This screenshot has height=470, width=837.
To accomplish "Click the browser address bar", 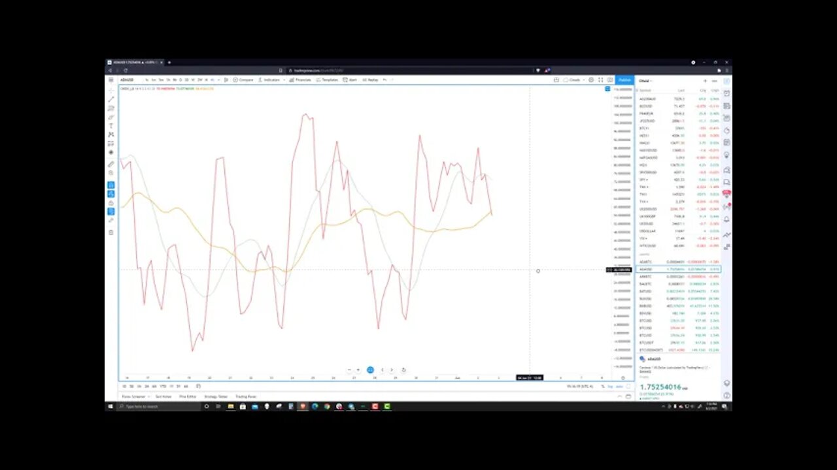I will click(409, 70).
